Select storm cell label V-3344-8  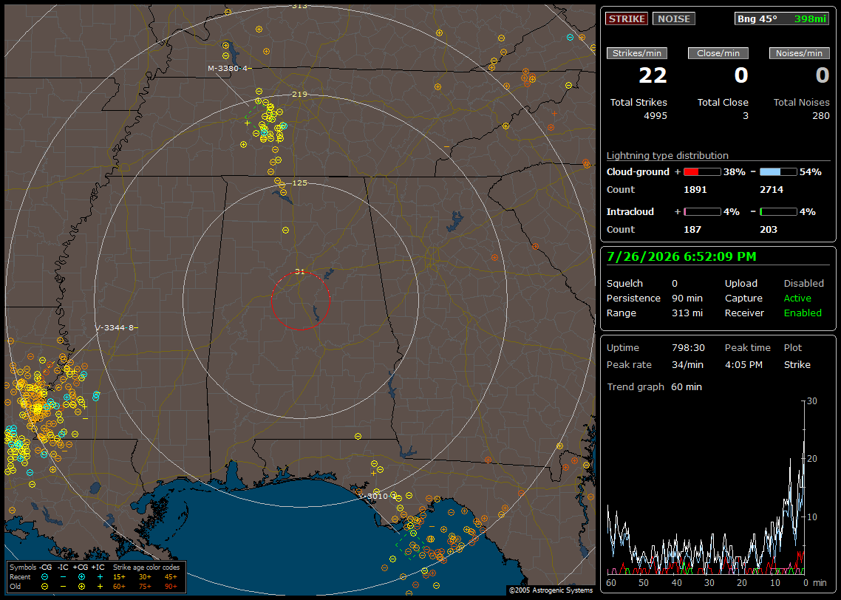(x=115, y=327)
